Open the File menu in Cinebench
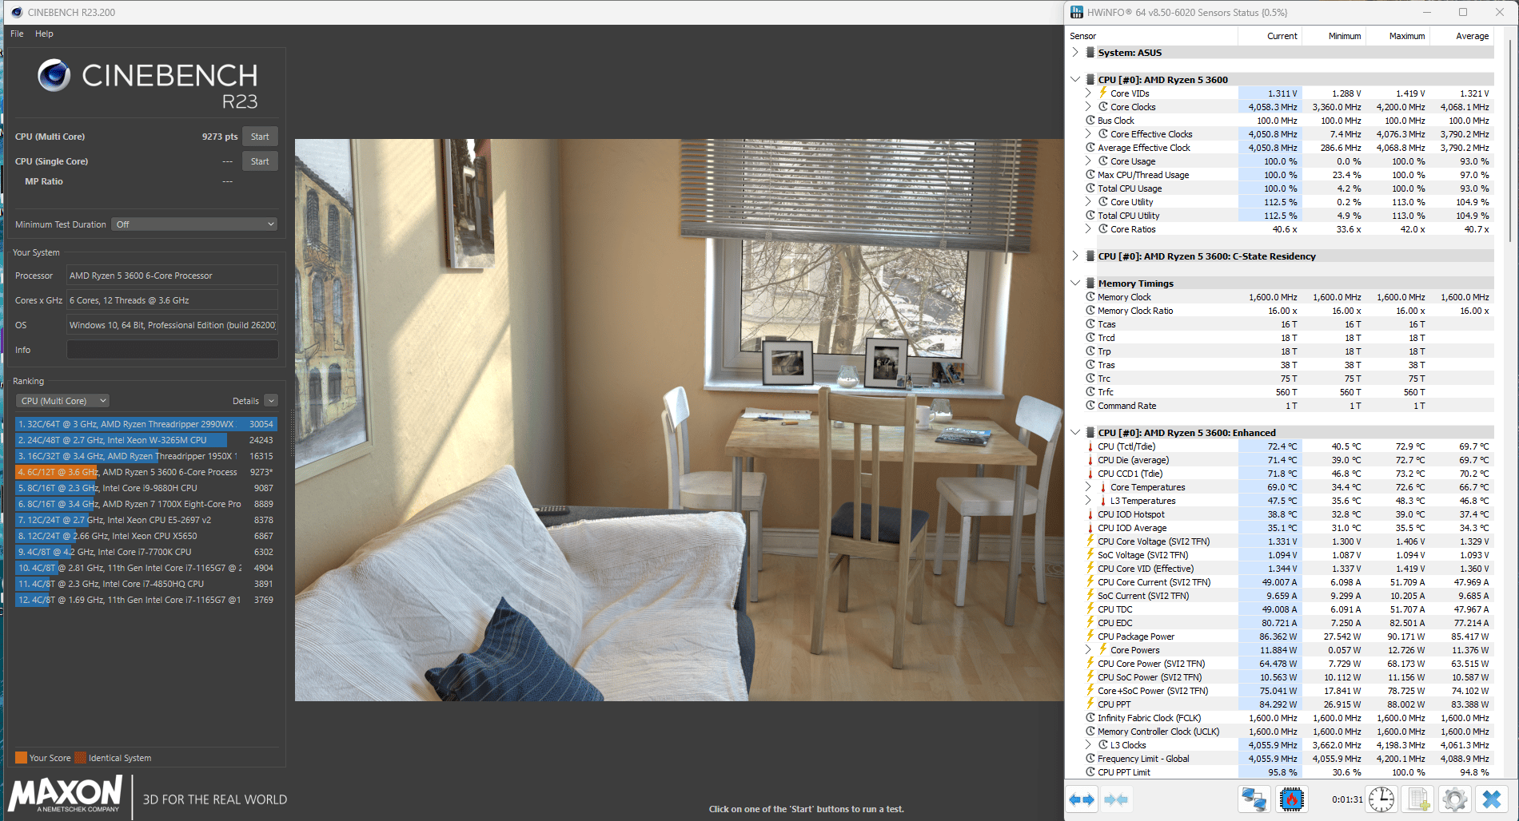 (17, 34)
